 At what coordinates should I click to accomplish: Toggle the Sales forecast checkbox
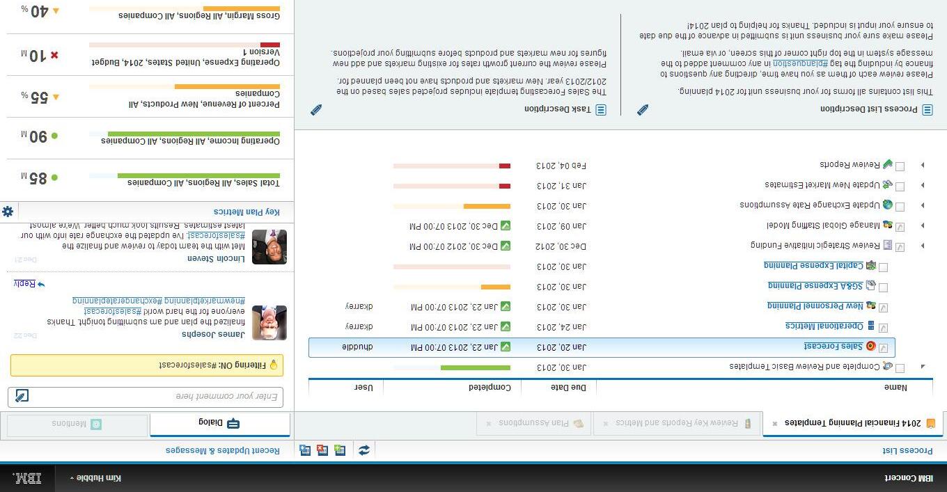coord(884,348)
